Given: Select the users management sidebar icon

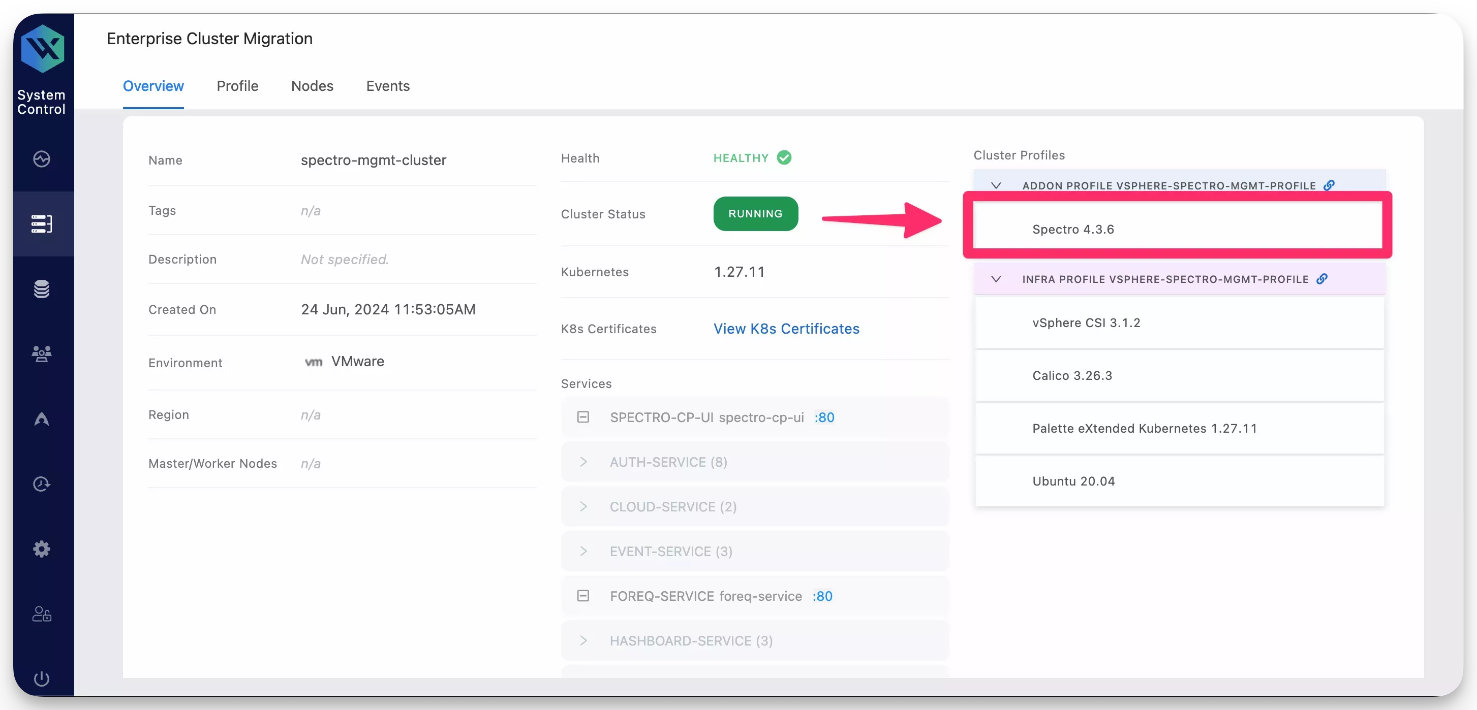Looking at the screenshot, I should click(x=41, y=354).
